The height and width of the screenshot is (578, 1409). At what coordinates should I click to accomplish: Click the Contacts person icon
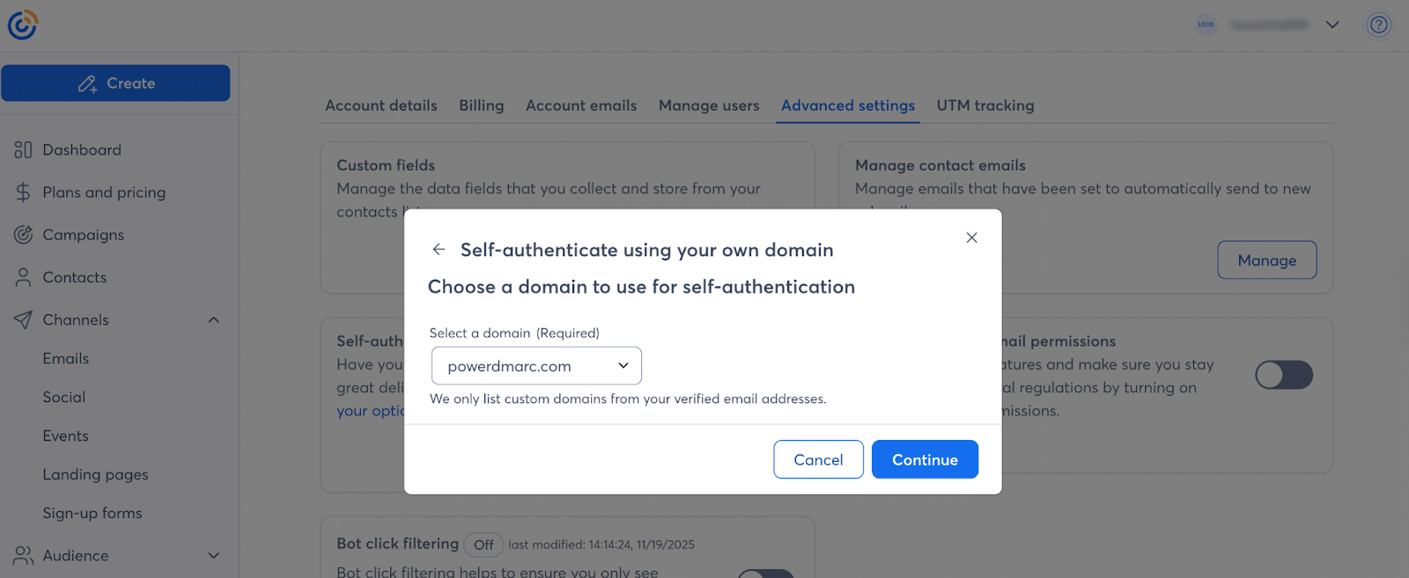coord(23,277)
